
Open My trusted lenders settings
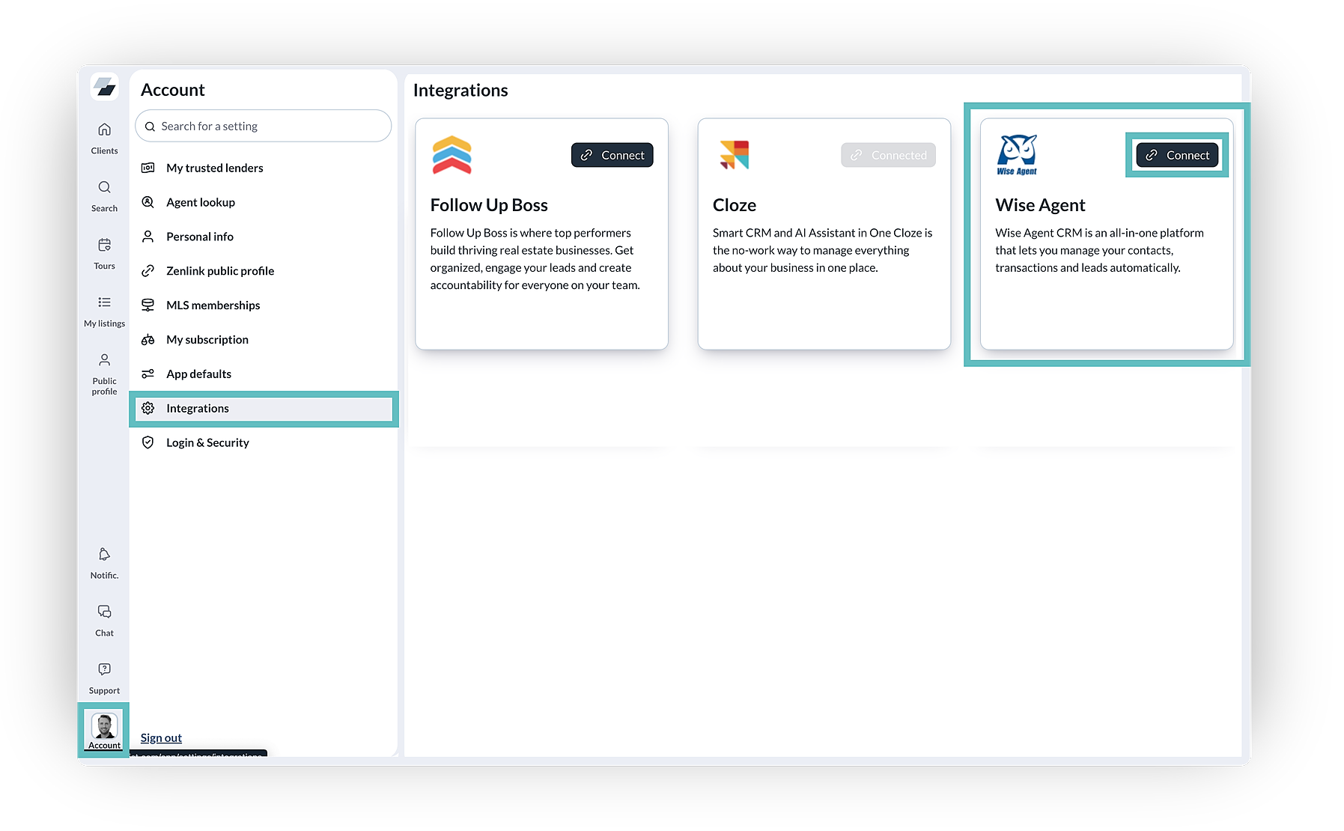264,168
